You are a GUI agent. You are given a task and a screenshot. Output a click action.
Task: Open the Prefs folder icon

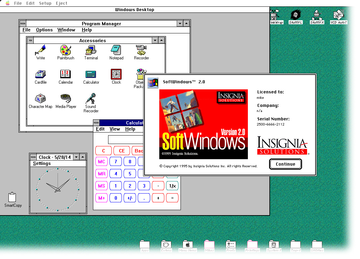tap(231, 244)
